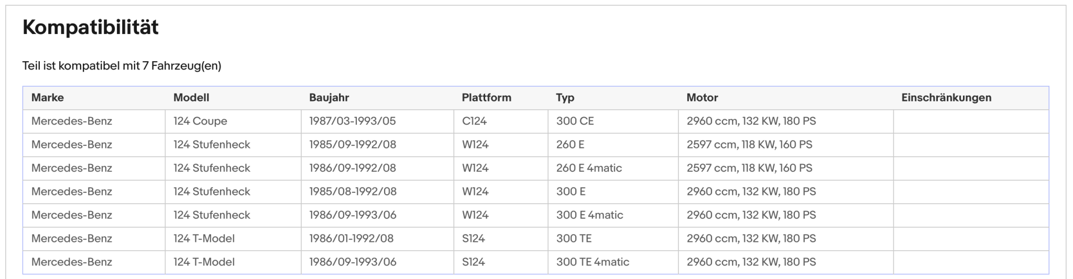Select the '1985/09-1992/08' year cell
1073x279 pixels.
(377, 145)
